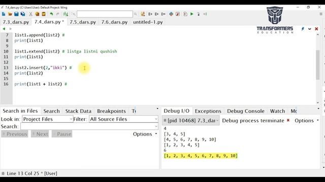325x182 pixels.
Task: Switch to the 7.6_dars.py tab
Action: [x=114, y=22]
